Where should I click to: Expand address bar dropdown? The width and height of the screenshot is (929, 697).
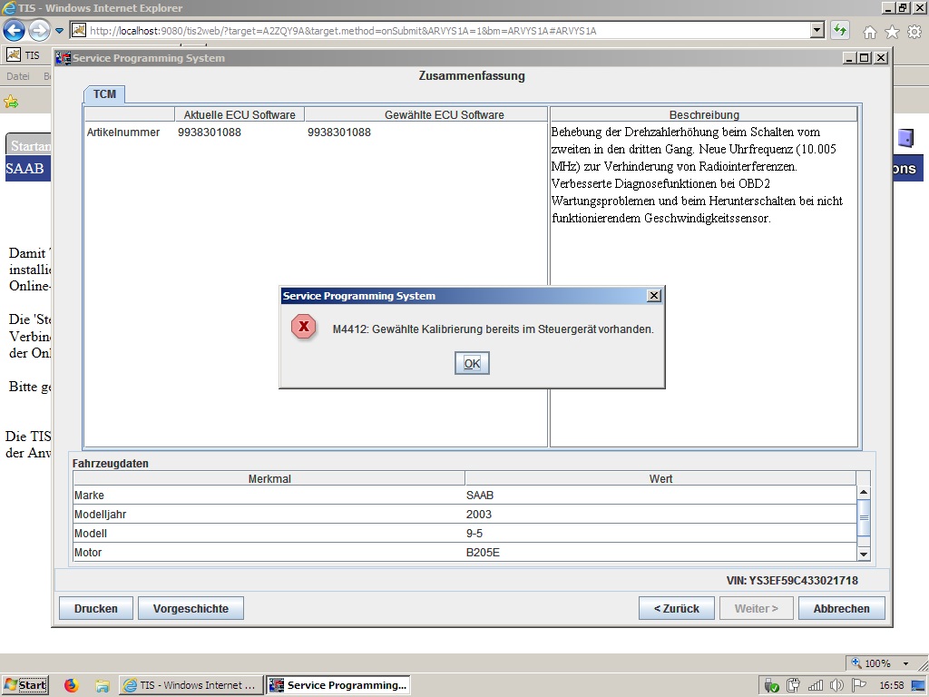pos(817,30)
